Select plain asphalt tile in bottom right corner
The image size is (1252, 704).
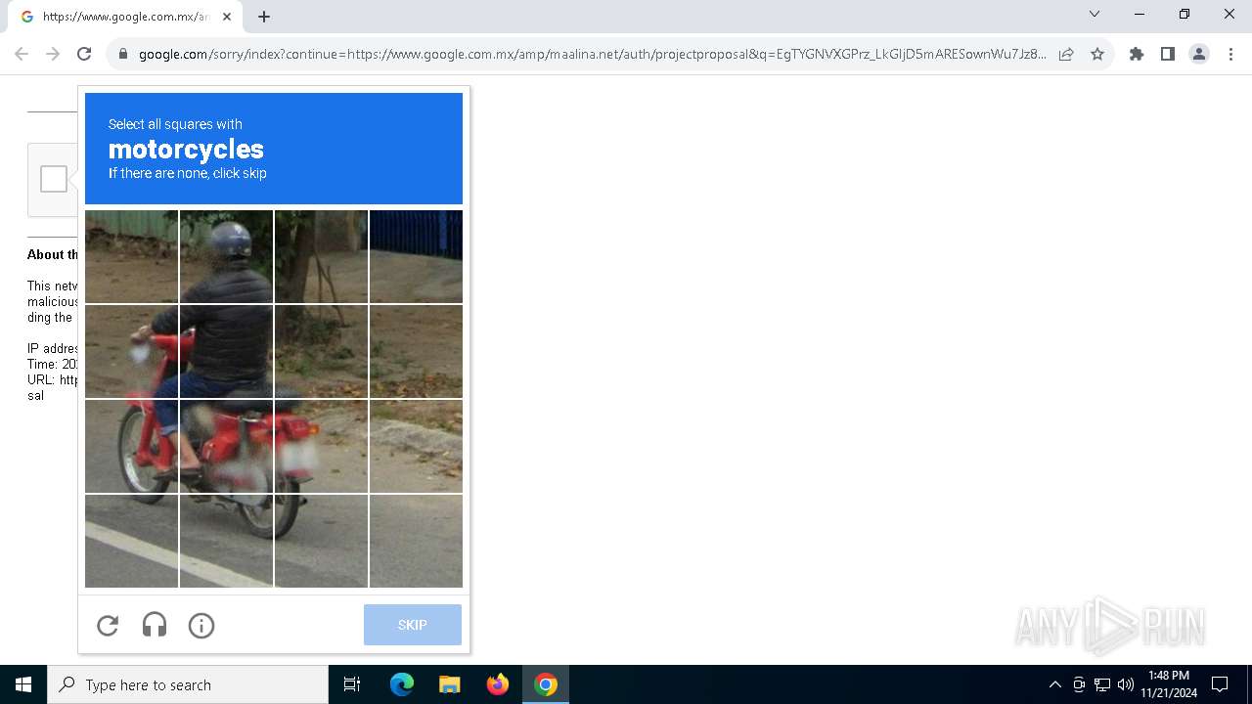(x=417, y=541)
